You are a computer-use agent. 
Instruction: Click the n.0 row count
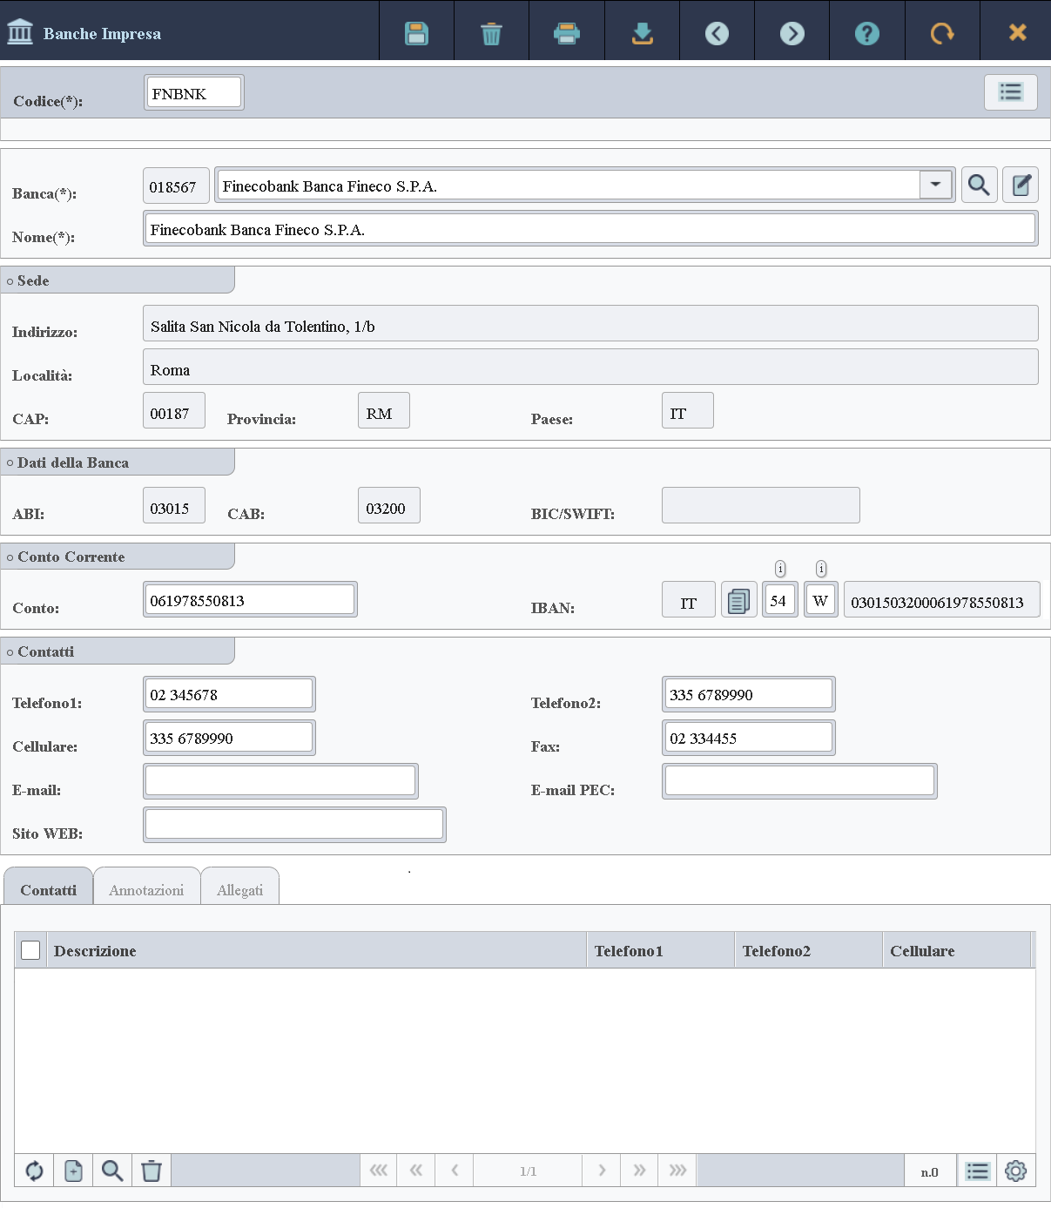tap(930, 1171)
